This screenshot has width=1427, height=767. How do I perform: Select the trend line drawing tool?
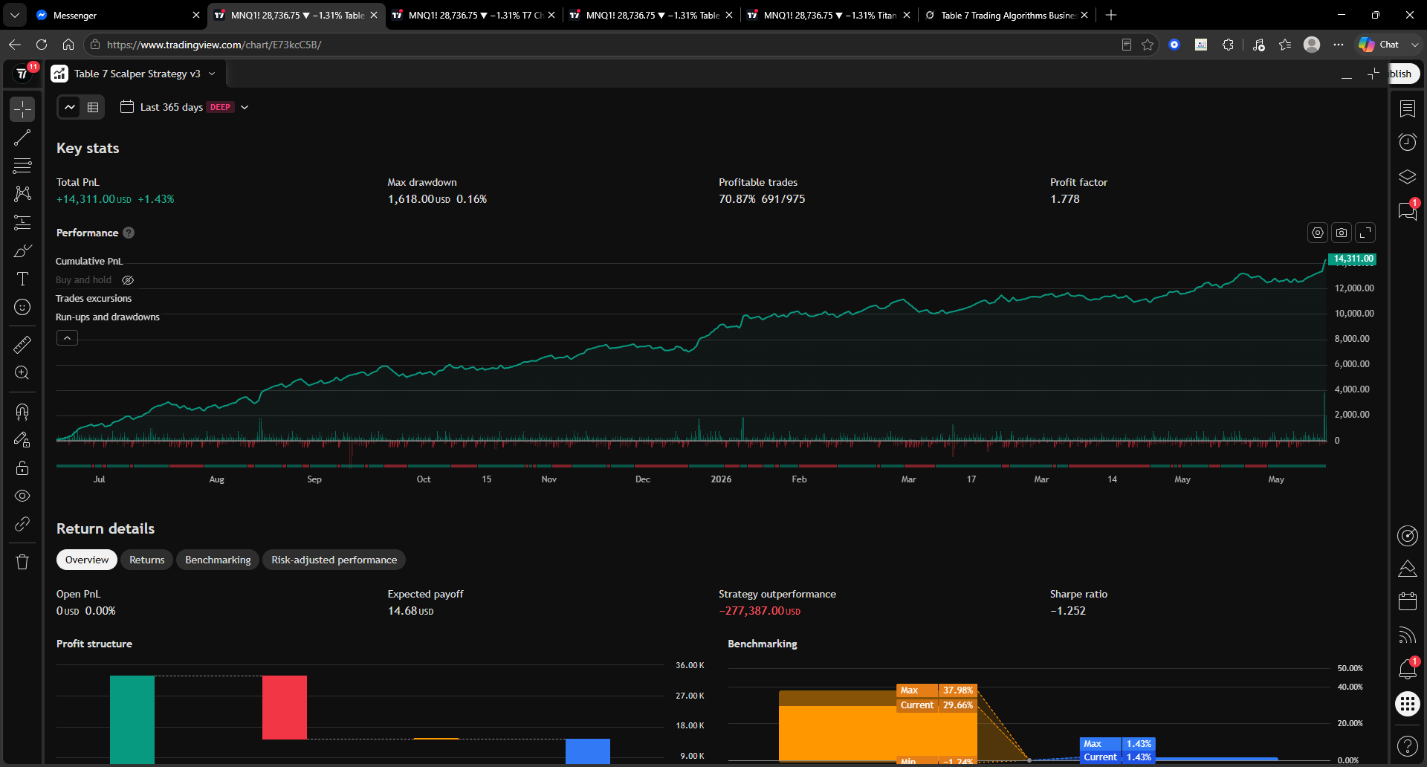click(22, 137)
